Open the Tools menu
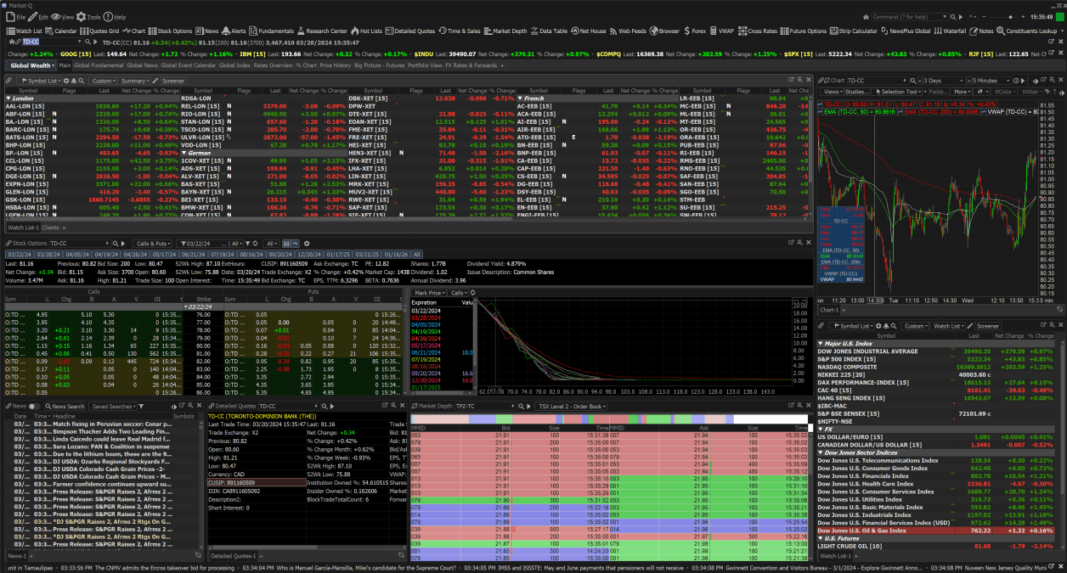 pos(89,17)
